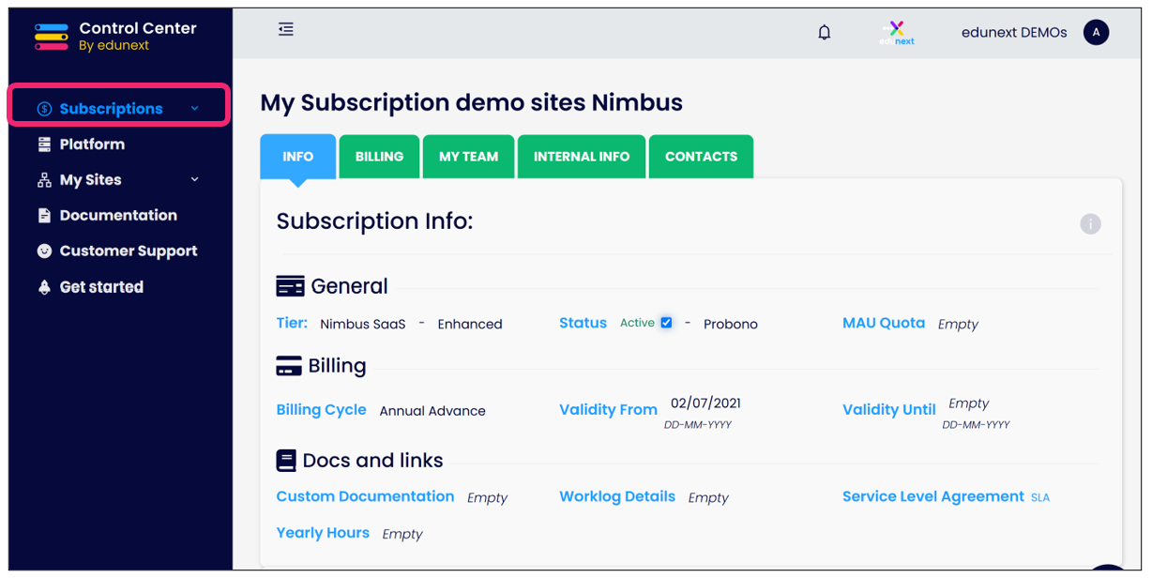
Task: Open the MY TEAM tab
Action: pyautogui.click(x=469, y=157)
